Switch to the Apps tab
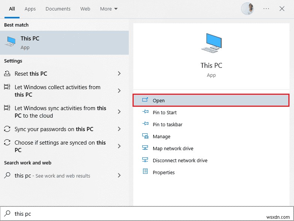Screen dimensions: 294x221 [x=30, y=9]
